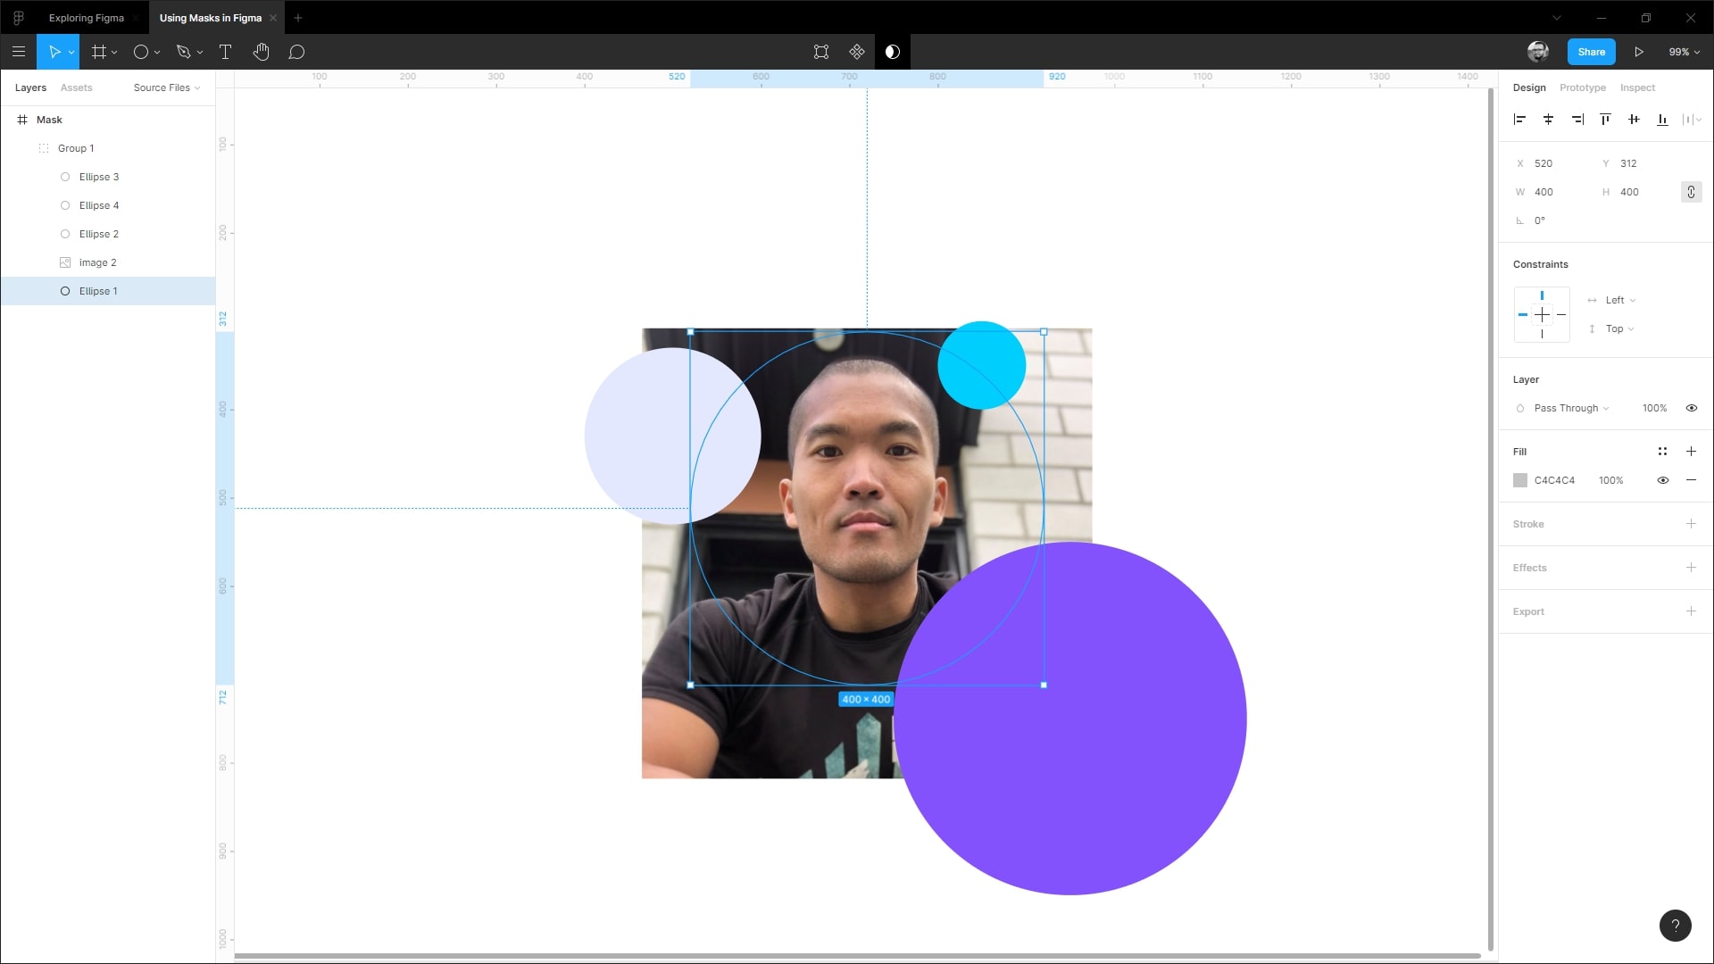Click the Create Component icon
This screenshot has height=964, width=1714.
coord(856,52)
